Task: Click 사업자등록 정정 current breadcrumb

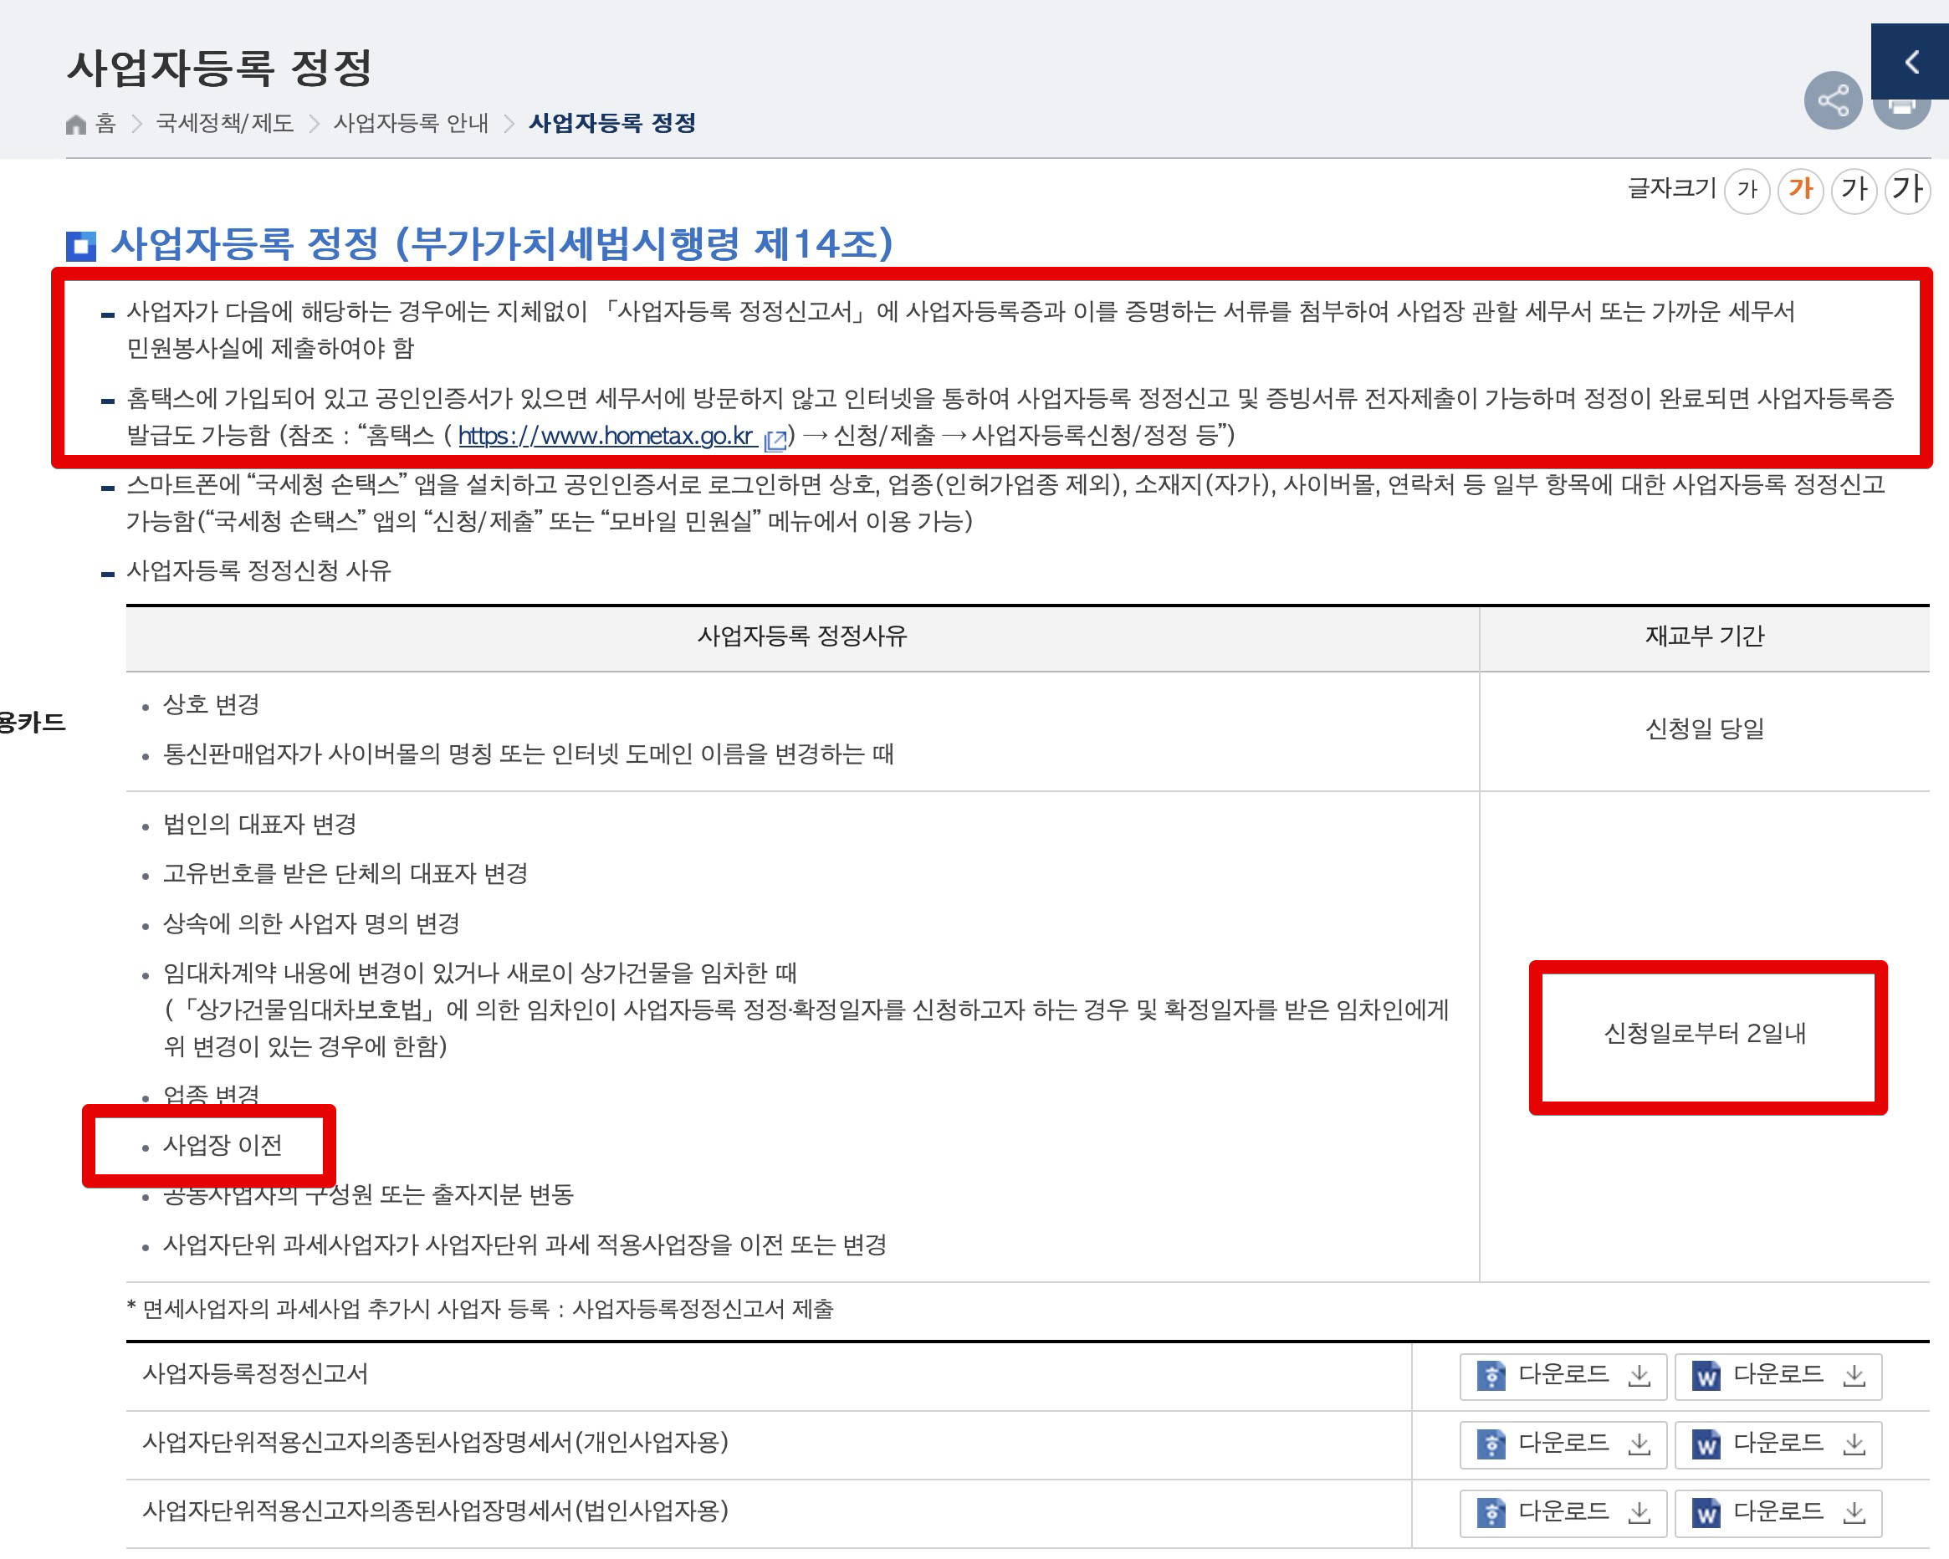Action: (612, 123)
